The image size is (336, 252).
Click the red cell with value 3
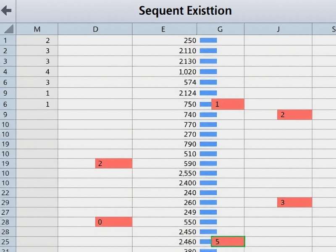point(294,202)
